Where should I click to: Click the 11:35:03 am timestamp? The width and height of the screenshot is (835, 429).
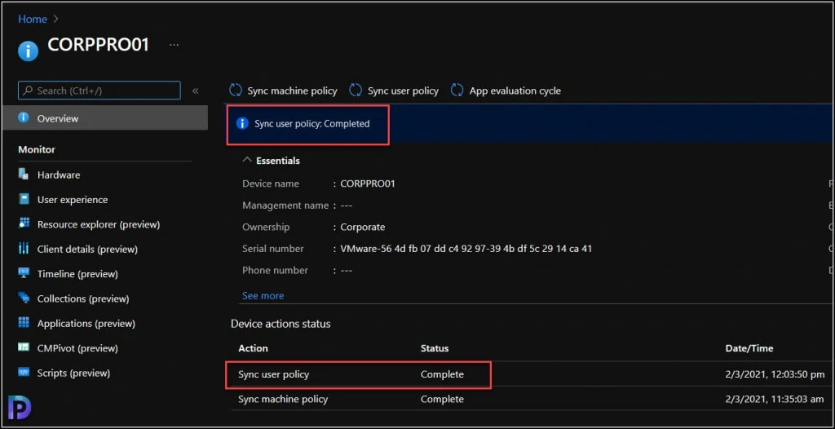775,399
